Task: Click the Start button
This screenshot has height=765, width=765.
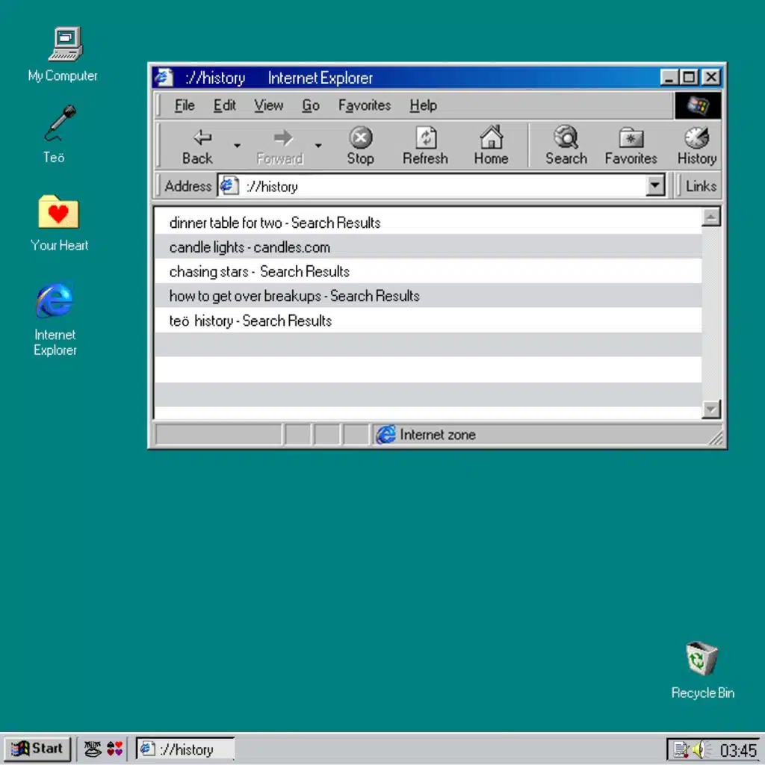Action: tap(38, 749)
